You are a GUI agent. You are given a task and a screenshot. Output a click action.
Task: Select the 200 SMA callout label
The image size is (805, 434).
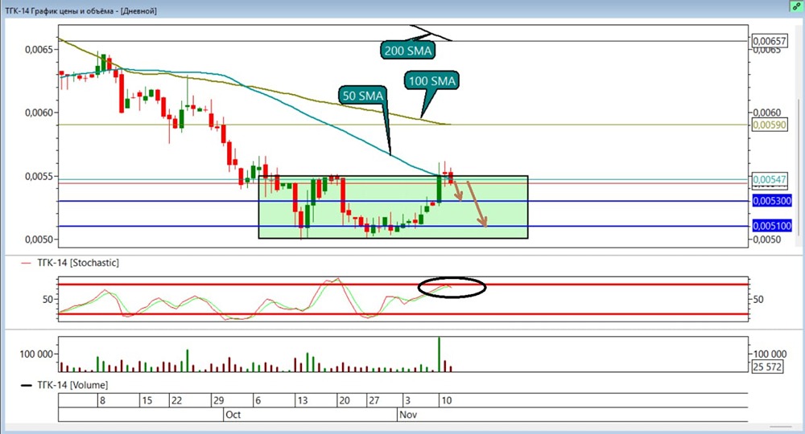coord(407,50)
